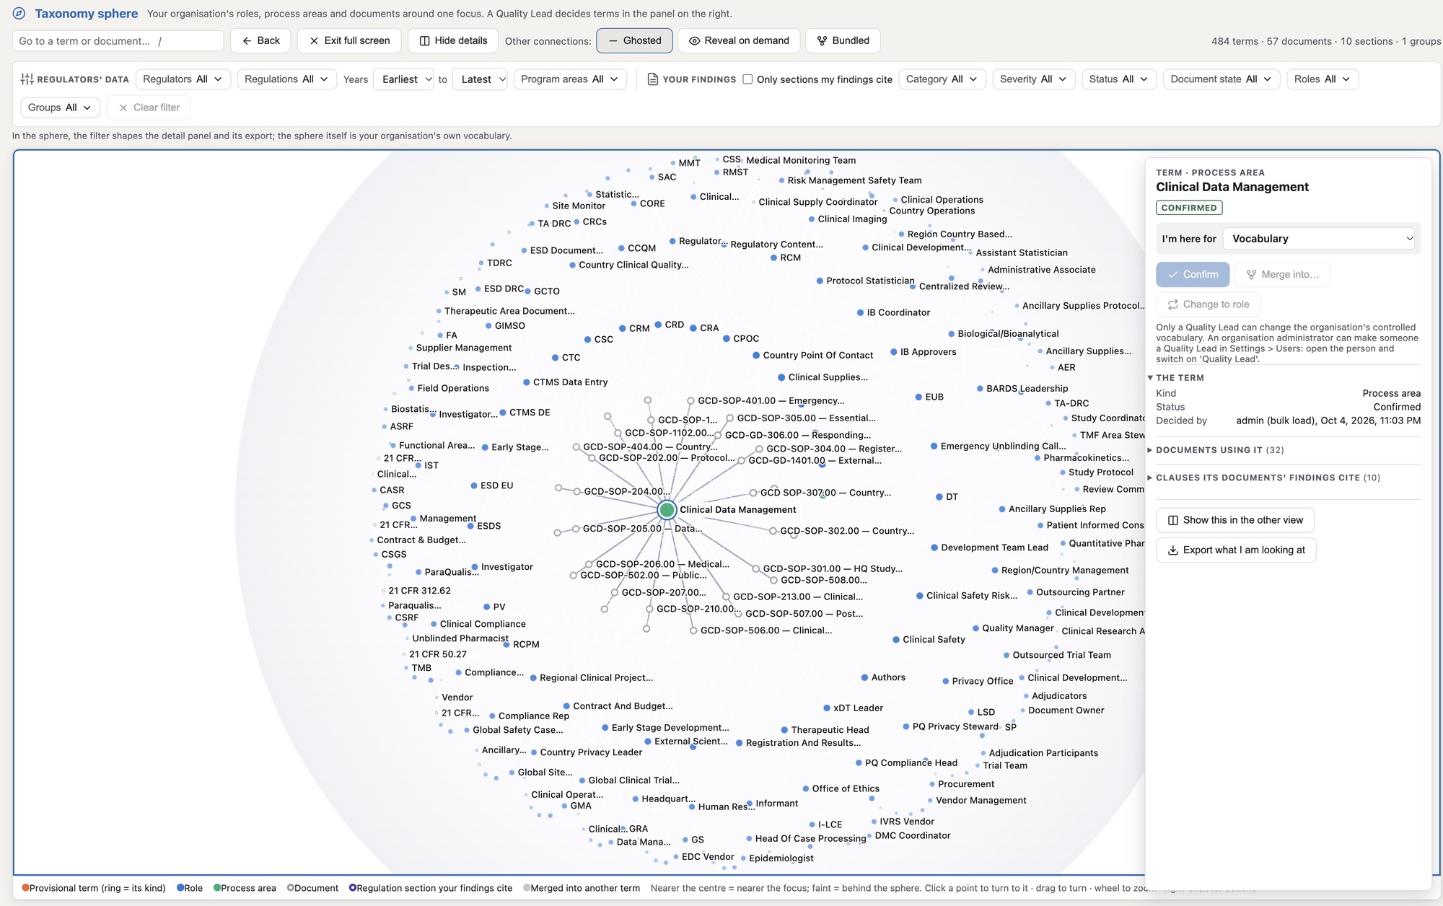Select the Quality Manager role node
The image size is (1443, 906).
pos(975,628)
